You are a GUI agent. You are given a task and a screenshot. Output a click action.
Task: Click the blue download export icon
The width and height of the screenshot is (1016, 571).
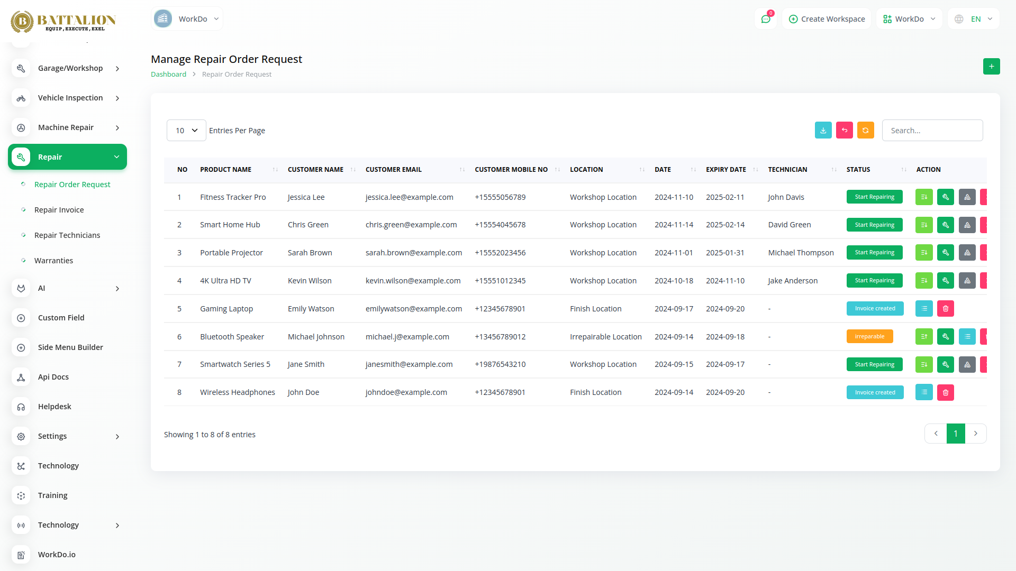(823, 130)
